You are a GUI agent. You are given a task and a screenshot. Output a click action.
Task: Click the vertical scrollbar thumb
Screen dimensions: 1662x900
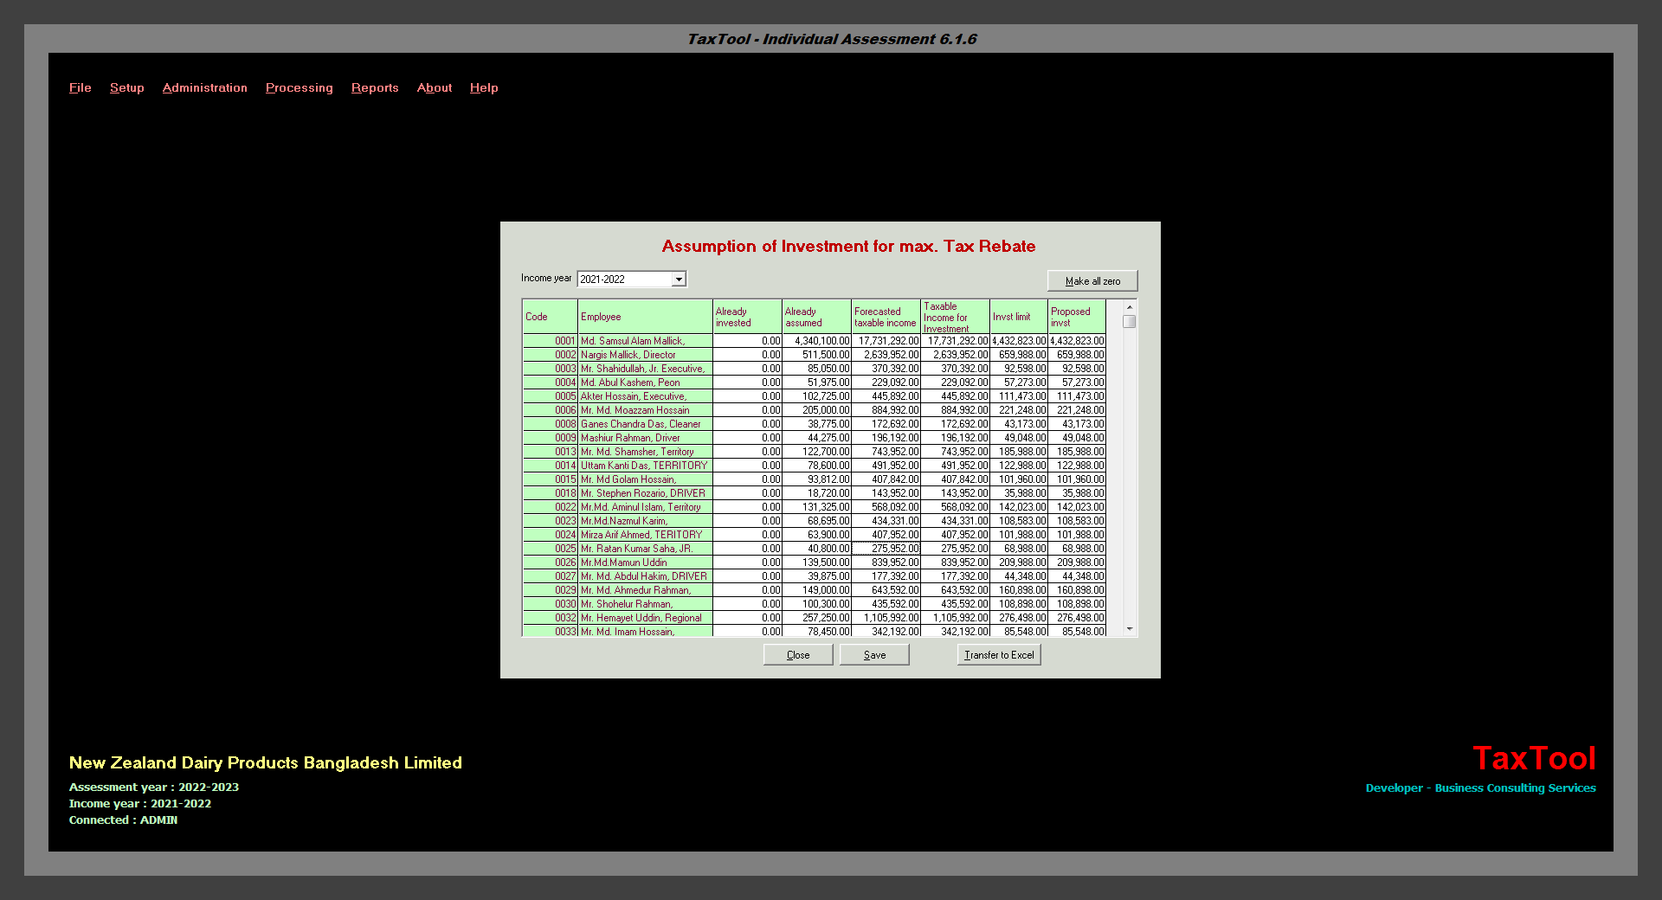point(1129,322)
